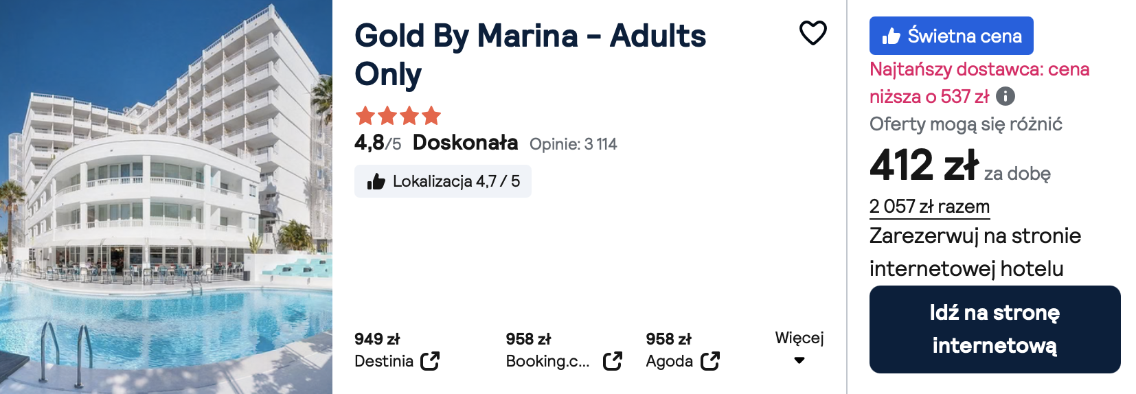Screen dimensions: 1136x394
Task: Open the hotel pool photo
Action: click(x=166, y=197)
